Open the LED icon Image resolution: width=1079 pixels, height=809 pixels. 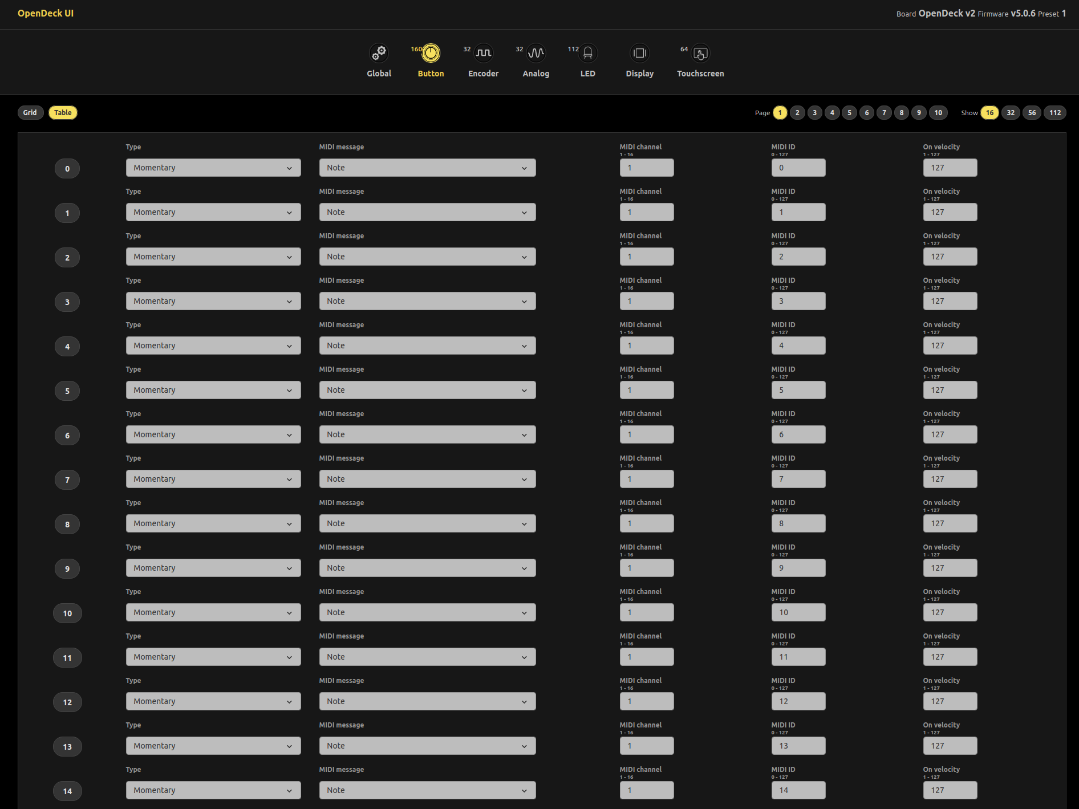[588, 53]
